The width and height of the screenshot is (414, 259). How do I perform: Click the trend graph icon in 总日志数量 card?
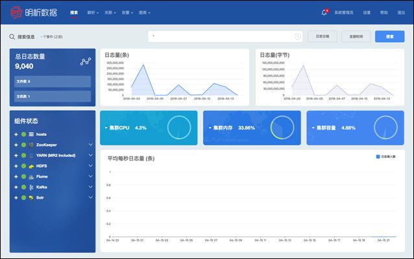point(86,62)
